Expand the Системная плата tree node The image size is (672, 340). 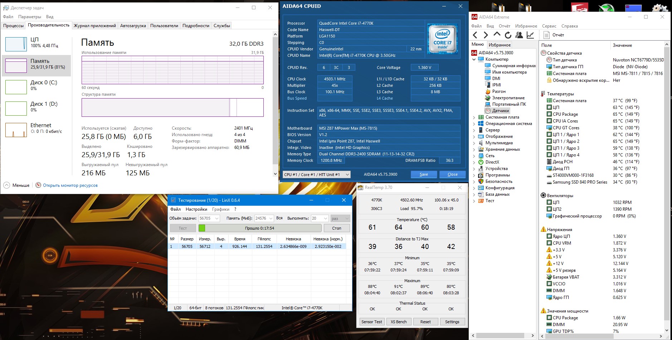tap(474, 117)
